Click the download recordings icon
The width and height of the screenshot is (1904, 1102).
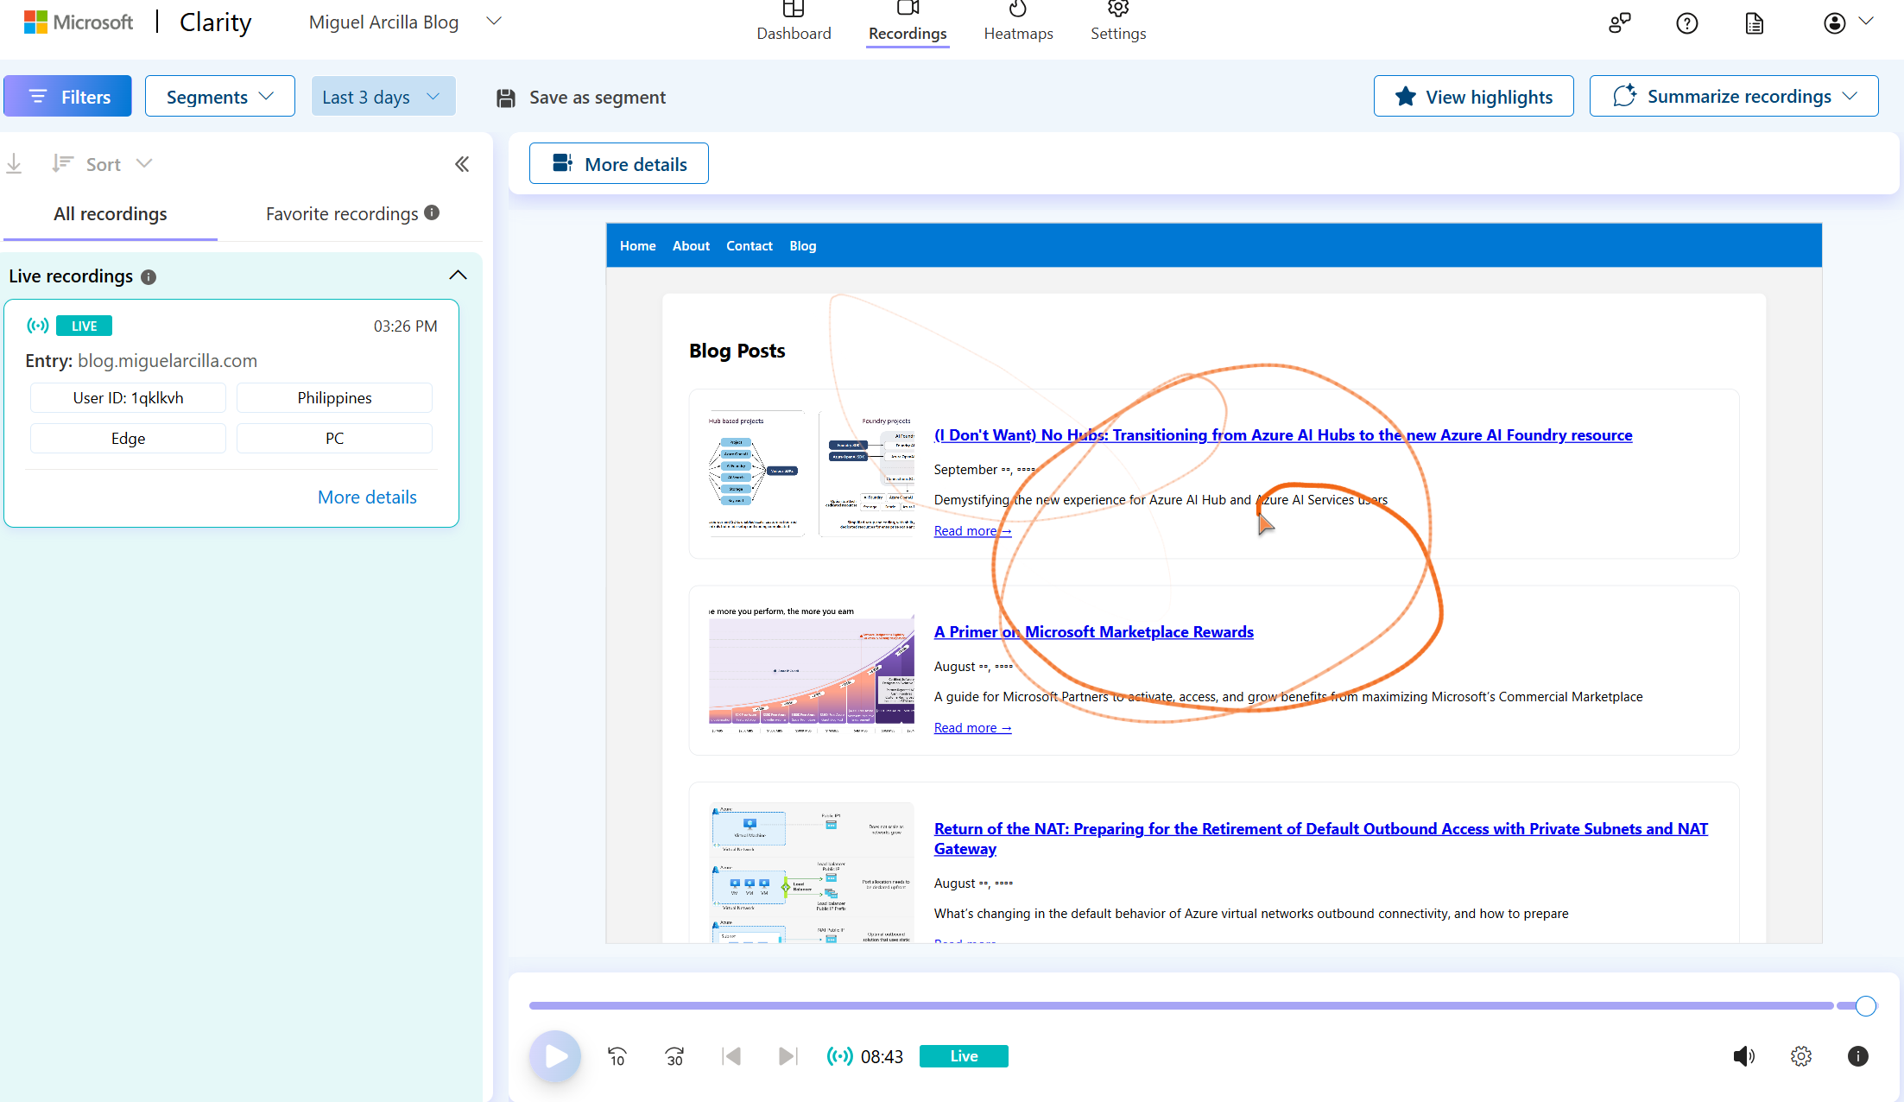14,163
